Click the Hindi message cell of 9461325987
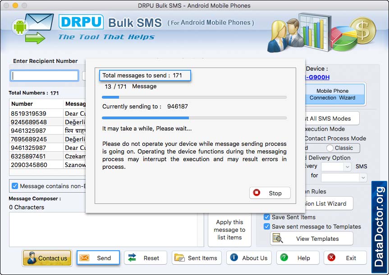Image resolution: width=389 pixels, height=275 pixels. [75, 131]
